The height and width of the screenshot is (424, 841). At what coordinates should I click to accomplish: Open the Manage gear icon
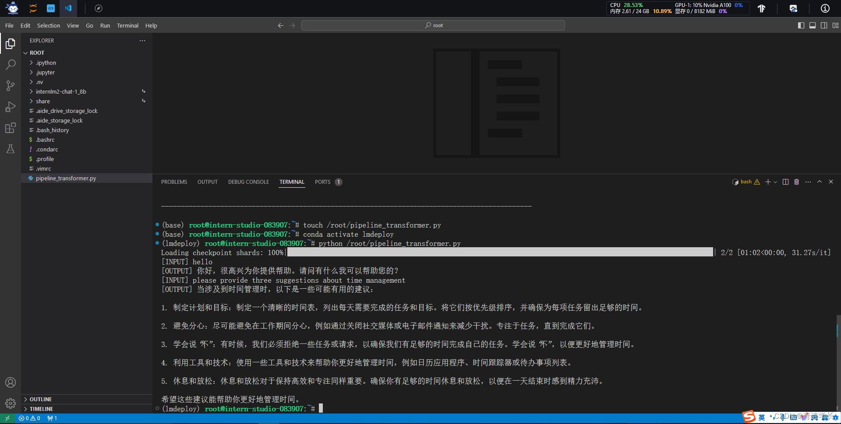[x=11, y=403]
